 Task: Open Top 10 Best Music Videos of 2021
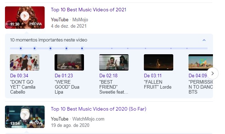click(89, 10)
